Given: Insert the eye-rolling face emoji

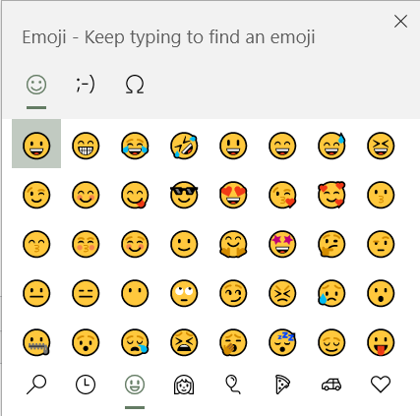Looking at the screenshot, I should point(184,293).
